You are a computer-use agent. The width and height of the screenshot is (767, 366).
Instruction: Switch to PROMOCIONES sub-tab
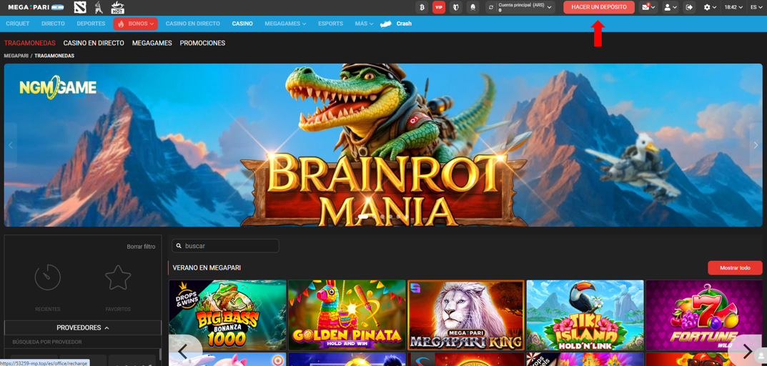click(x=202, y=43)
